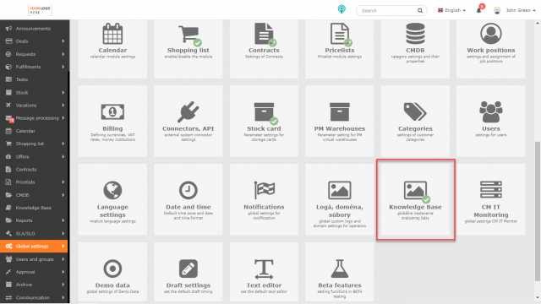Click the main page vertical scrollbar
The width and height of the screenshot is (541, 304).
click(538, 211)
